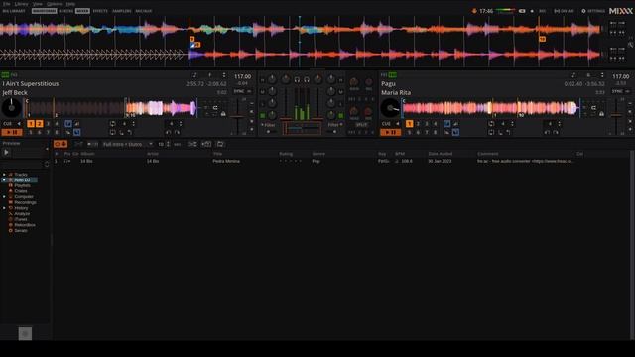
Task: Click right deck waveform overview
Action: (490, 108)
